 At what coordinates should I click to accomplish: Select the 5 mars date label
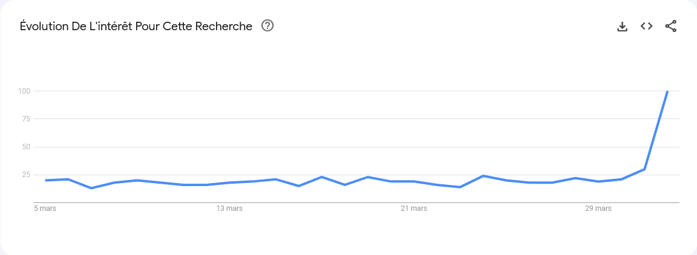(45, 208)
